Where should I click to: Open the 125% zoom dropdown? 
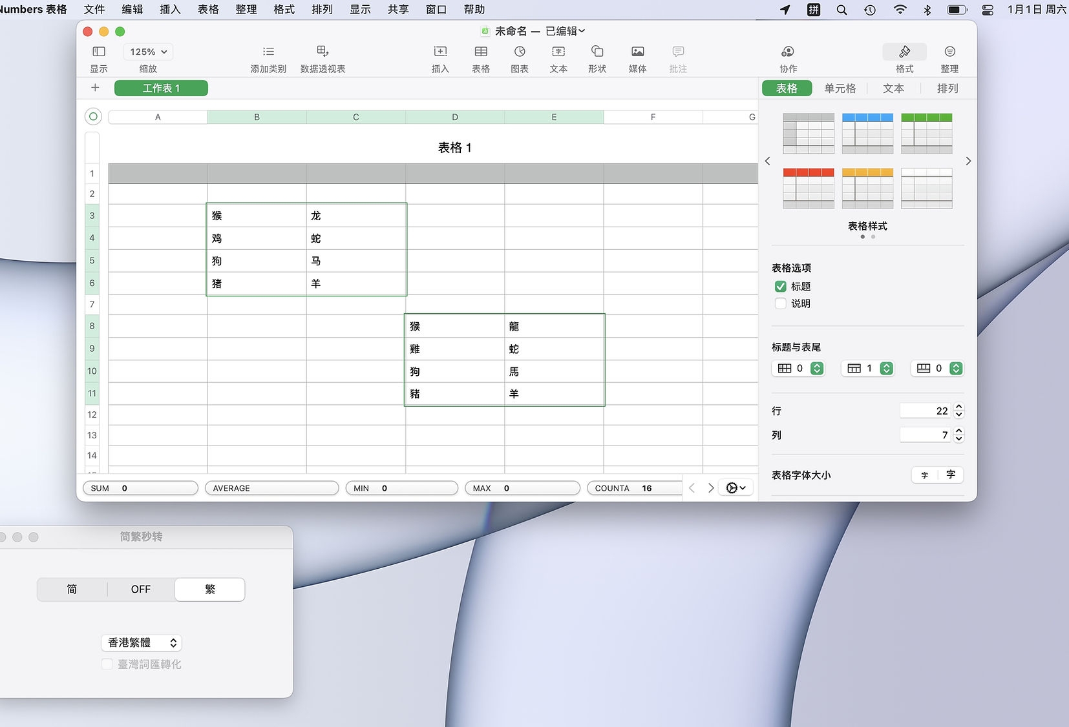coord(147,52)
